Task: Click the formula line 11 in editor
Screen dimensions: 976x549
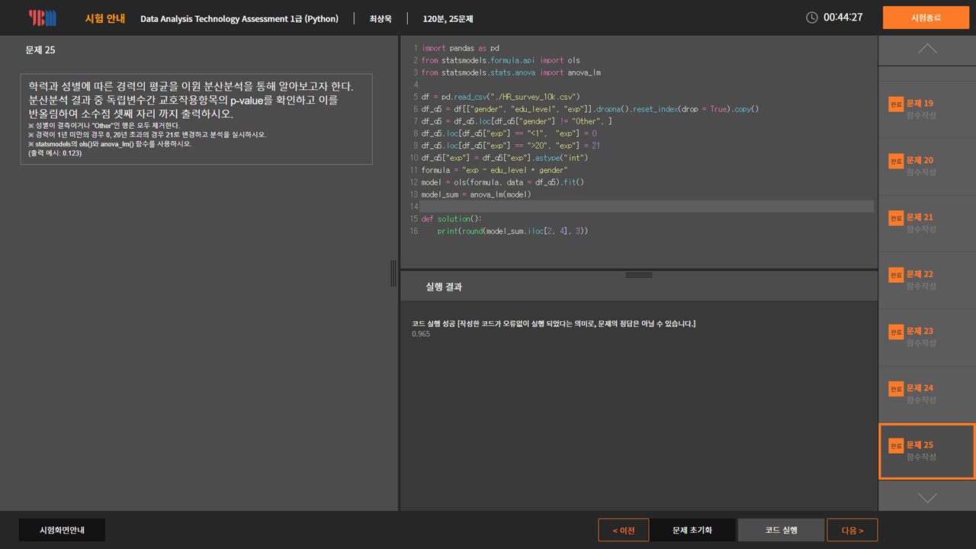Action: [494, 170]
